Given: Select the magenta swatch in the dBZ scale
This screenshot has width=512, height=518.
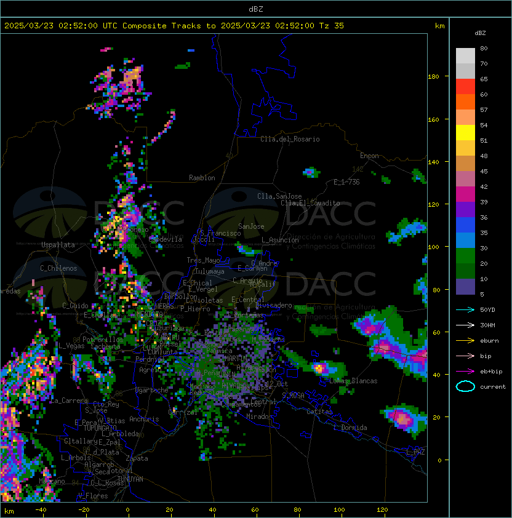Looking at the screenshot, I should [465, 194].
